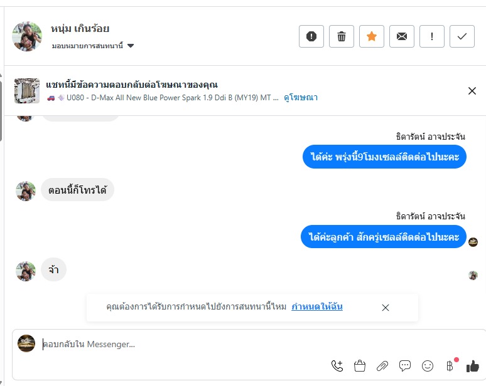
Task: Open the emoji picker smiley icon
Action: pyautogui.click(x=428, y=366)
